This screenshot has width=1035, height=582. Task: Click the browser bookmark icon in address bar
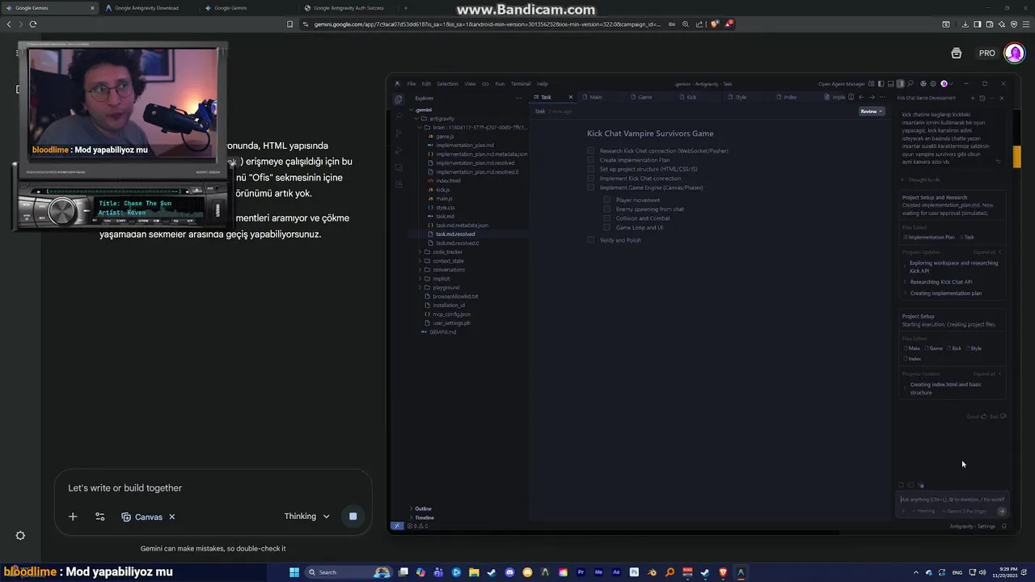pyautogui.click(x=290, y=24)
